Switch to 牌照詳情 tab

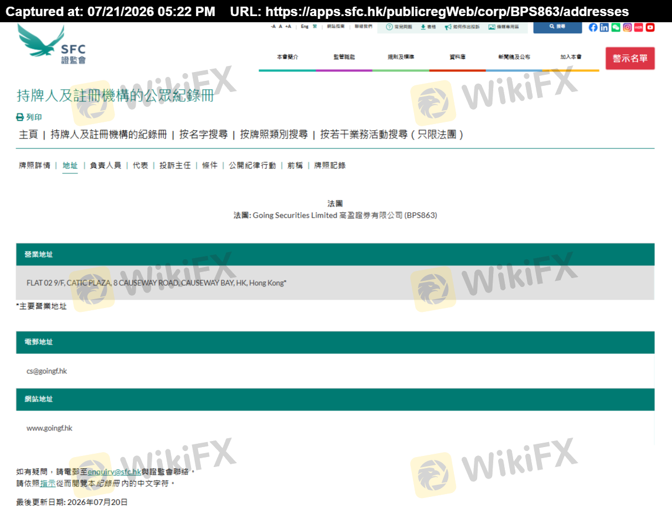[34, 165]
